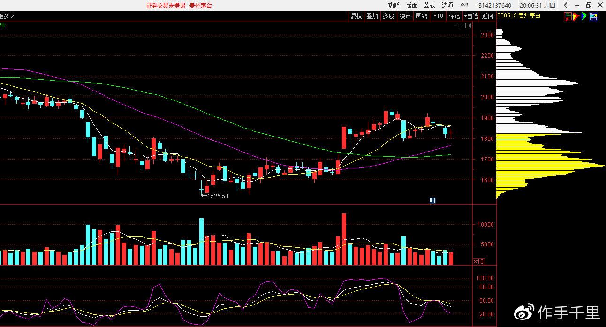Click the 600519 贵州茅台 stock title
Screen dimensions: 606x327
[x=519, y=16]
